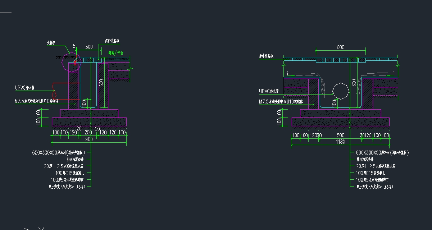Select the 500 channel width dimension

[x=340, y=135]
